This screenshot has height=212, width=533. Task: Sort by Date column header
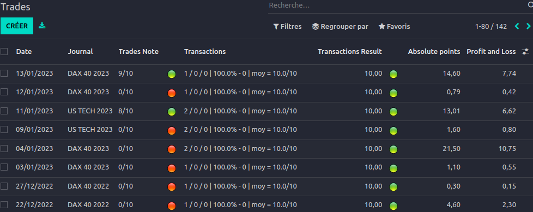click(24, 52)
